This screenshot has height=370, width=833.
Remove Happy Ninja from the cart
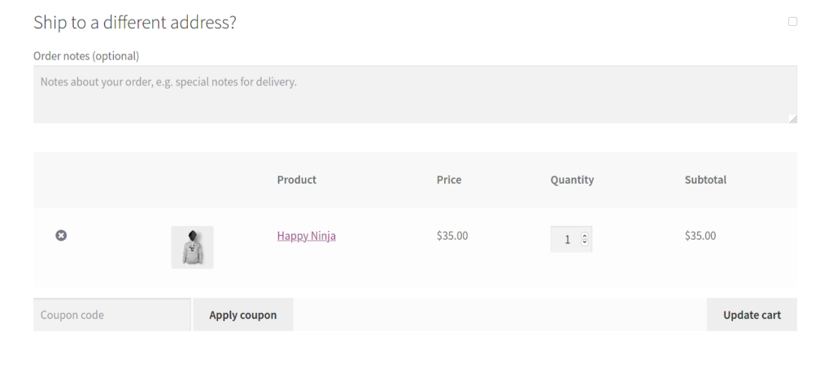[x=61, y=235]
